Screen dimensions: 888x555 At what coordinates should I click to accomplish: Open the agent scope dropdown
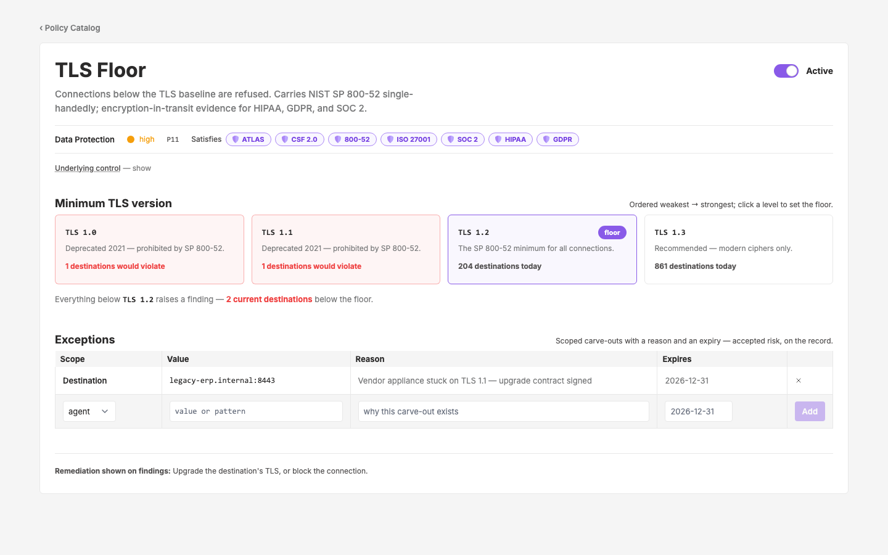pos(89,411)
